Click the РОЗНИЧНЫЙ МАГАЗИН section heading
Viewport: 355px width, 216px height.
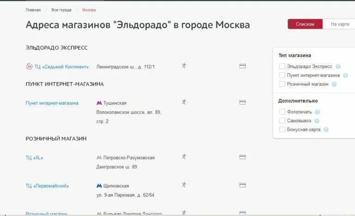click(56, 138)
